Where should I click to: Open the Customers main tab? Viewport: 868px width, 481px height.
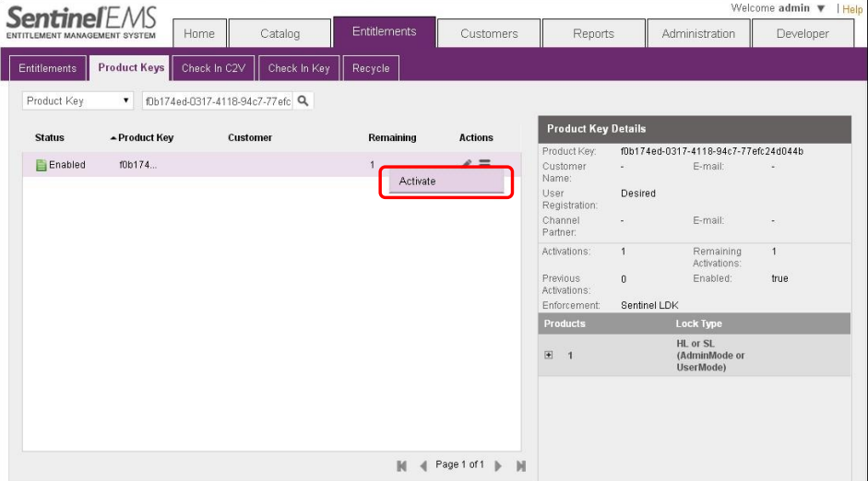(489, 34)
